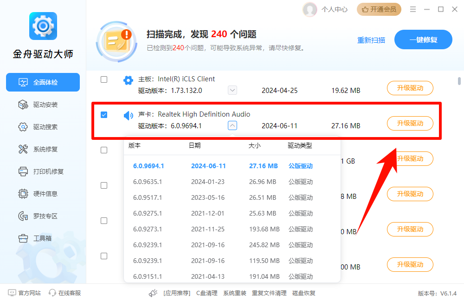
Task: Enter the 罗技专区 Logitech zone
Action: pos(43,216)
